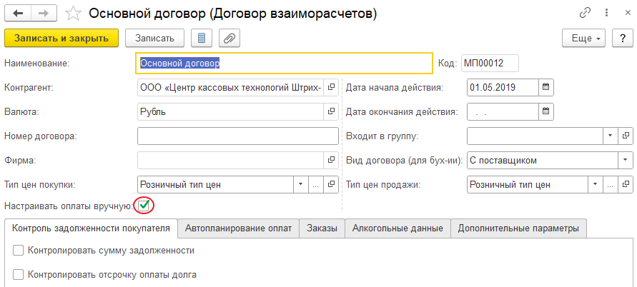
Task: Enable Контролировать сумму задолженности
Action: click(x=19, y=251)
